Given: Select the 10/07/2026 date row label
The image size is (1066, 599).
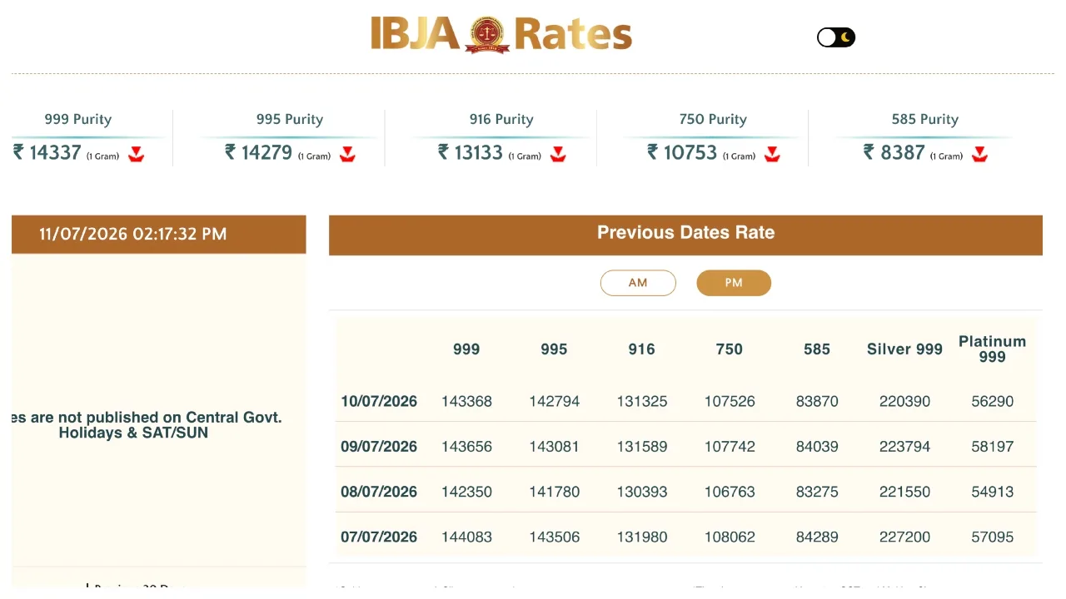Looking at the screenshot, I should 379,401.
